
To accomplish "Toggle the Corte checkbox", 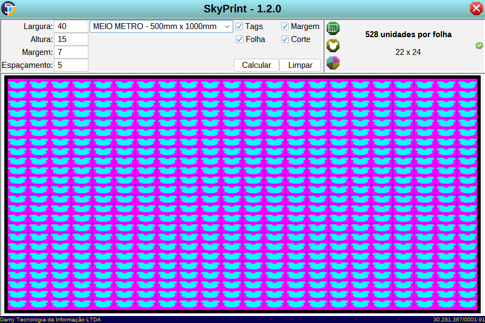I will (285, 39).
